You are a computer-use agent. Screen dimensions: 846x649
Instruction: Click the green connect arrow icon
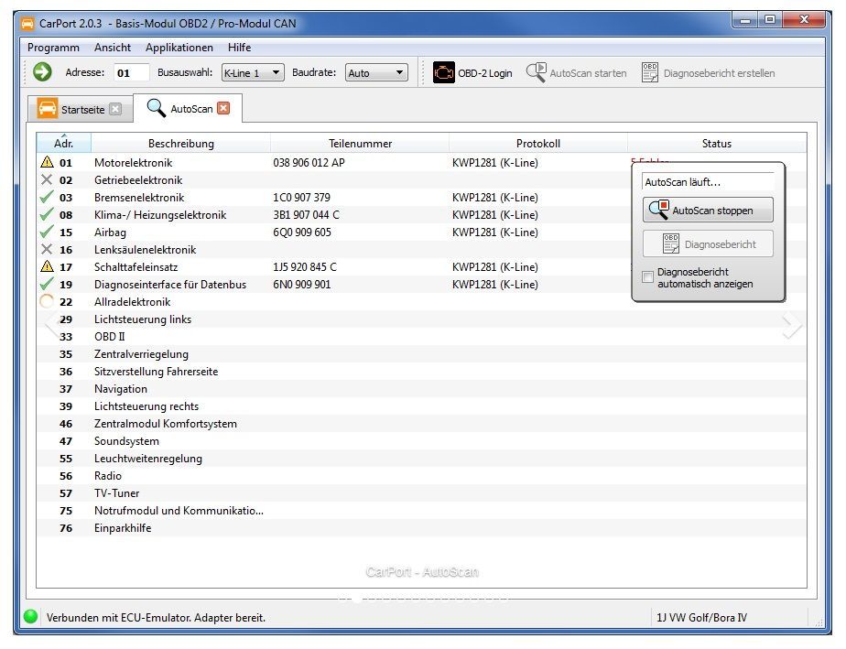coord(42,72)
